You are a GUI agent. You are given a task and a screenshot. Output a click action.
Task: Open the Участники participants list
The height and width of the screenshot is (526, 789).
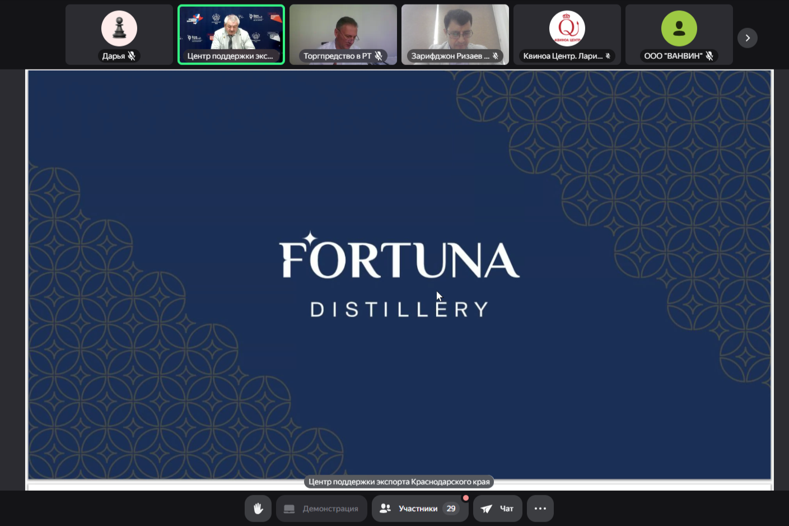(x=418, y=509)
